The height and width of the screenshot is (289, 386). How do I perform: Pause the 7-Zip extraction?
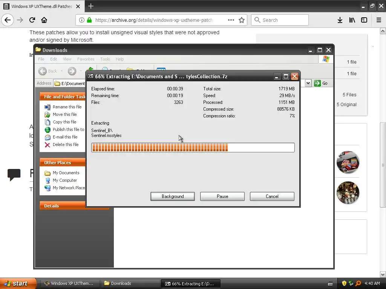pyautogui.click(x=222, y=196)
